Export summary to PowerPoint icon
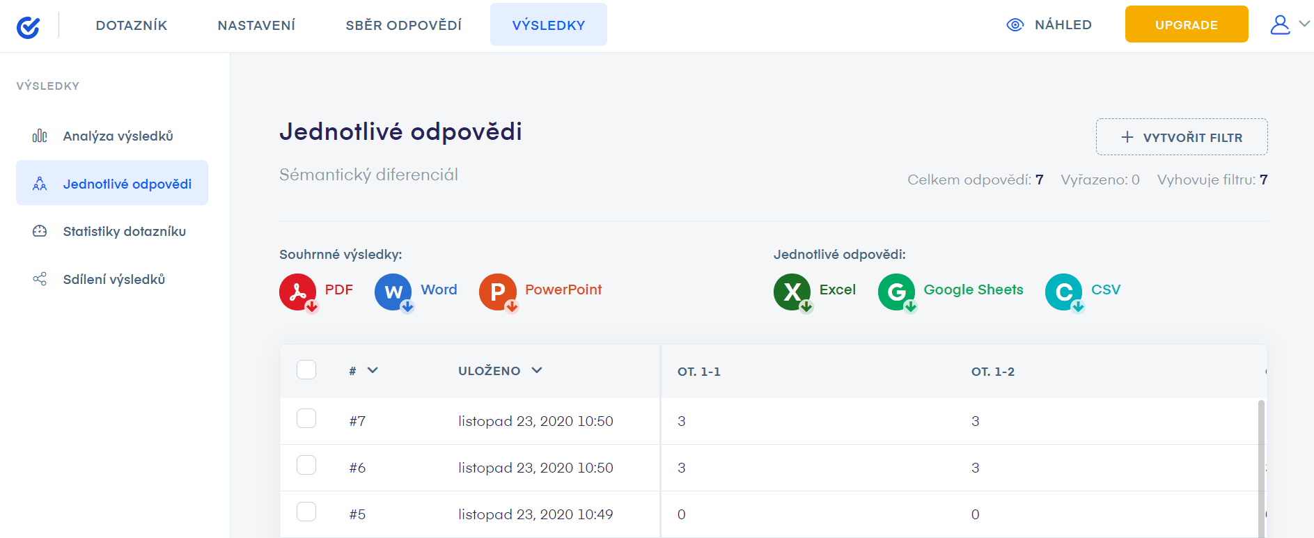 click(x=497, y=292)
